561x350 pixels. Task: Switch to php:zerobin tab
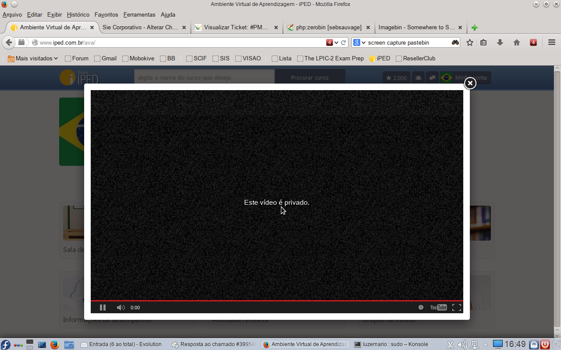pyautogui.click(x=329, y=27)
